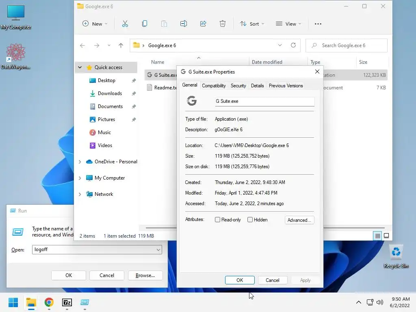
Task: Open the recent locations chevron
Action: pos(109,45)
